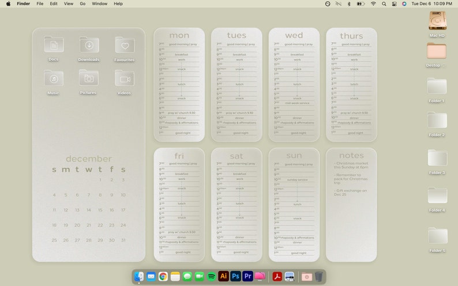Open Control Center in menu bar
Image resolution: width=458 pixels, height=286 pixels.
click(x=395, y=4)
